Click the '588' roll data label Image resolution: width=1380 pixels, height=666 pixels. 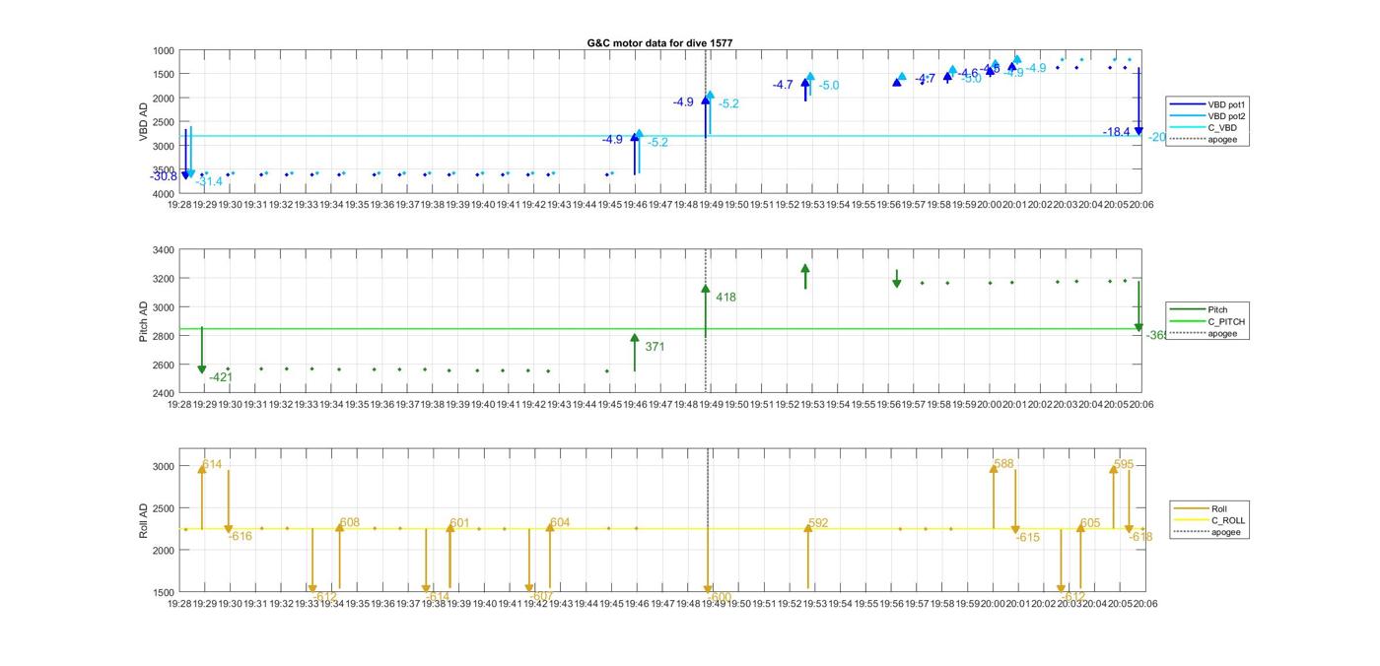pos(1003,463)
